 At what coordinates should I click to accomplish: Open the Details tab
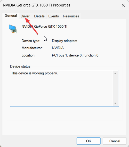39,16
